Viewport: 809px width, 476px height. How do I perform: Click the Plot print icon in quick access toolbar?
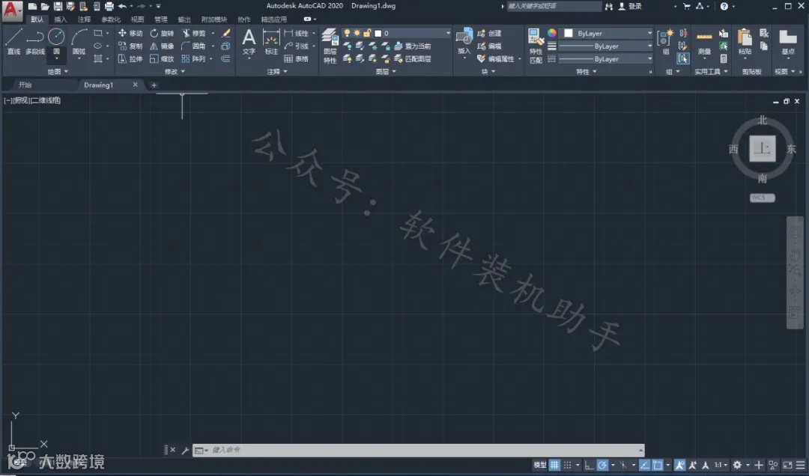(x=109, y=6)
